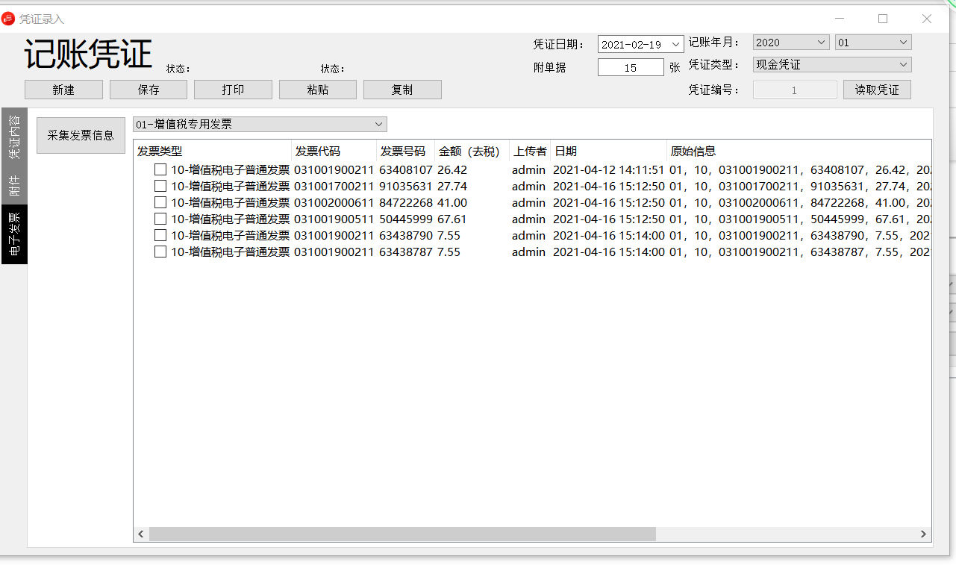The width and height of the screenshot is (956, 565).
Task: Tick checkbox for invoice number 63408107
Action: (x=160, y=170)
